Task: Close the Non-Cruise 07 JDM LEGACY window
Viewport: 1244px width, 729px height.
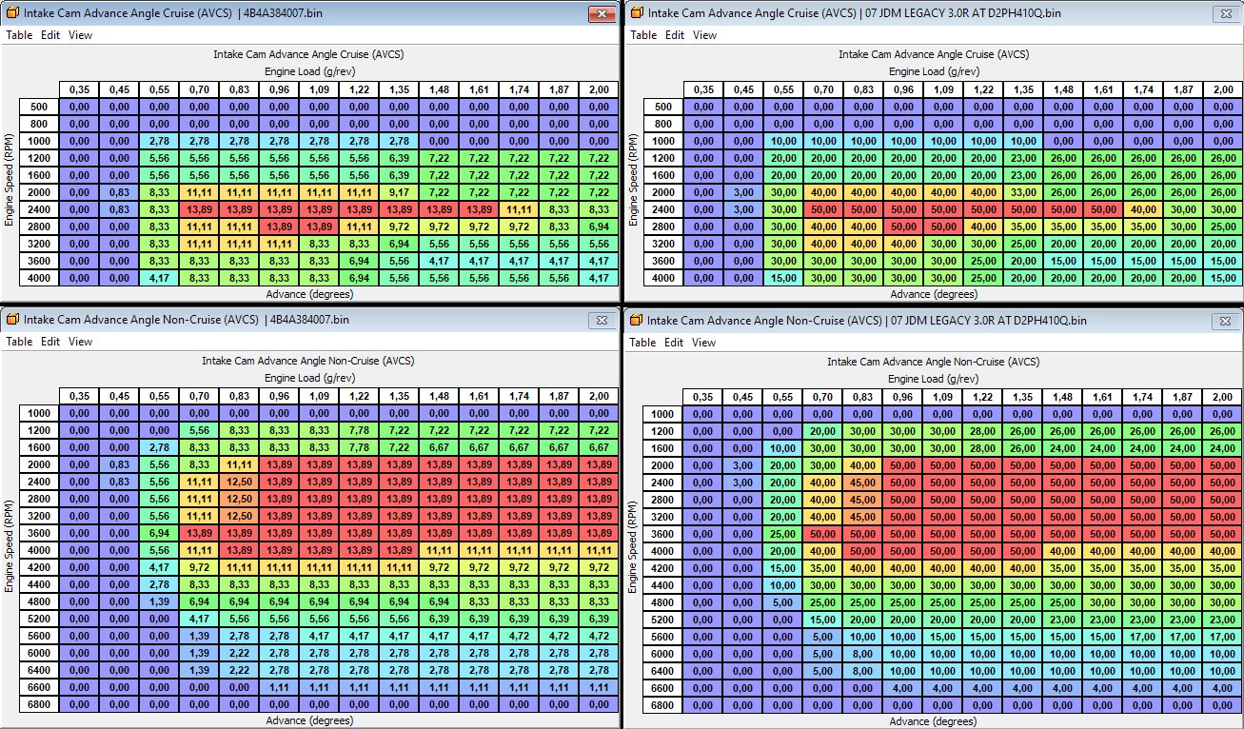Action: 1225,321
